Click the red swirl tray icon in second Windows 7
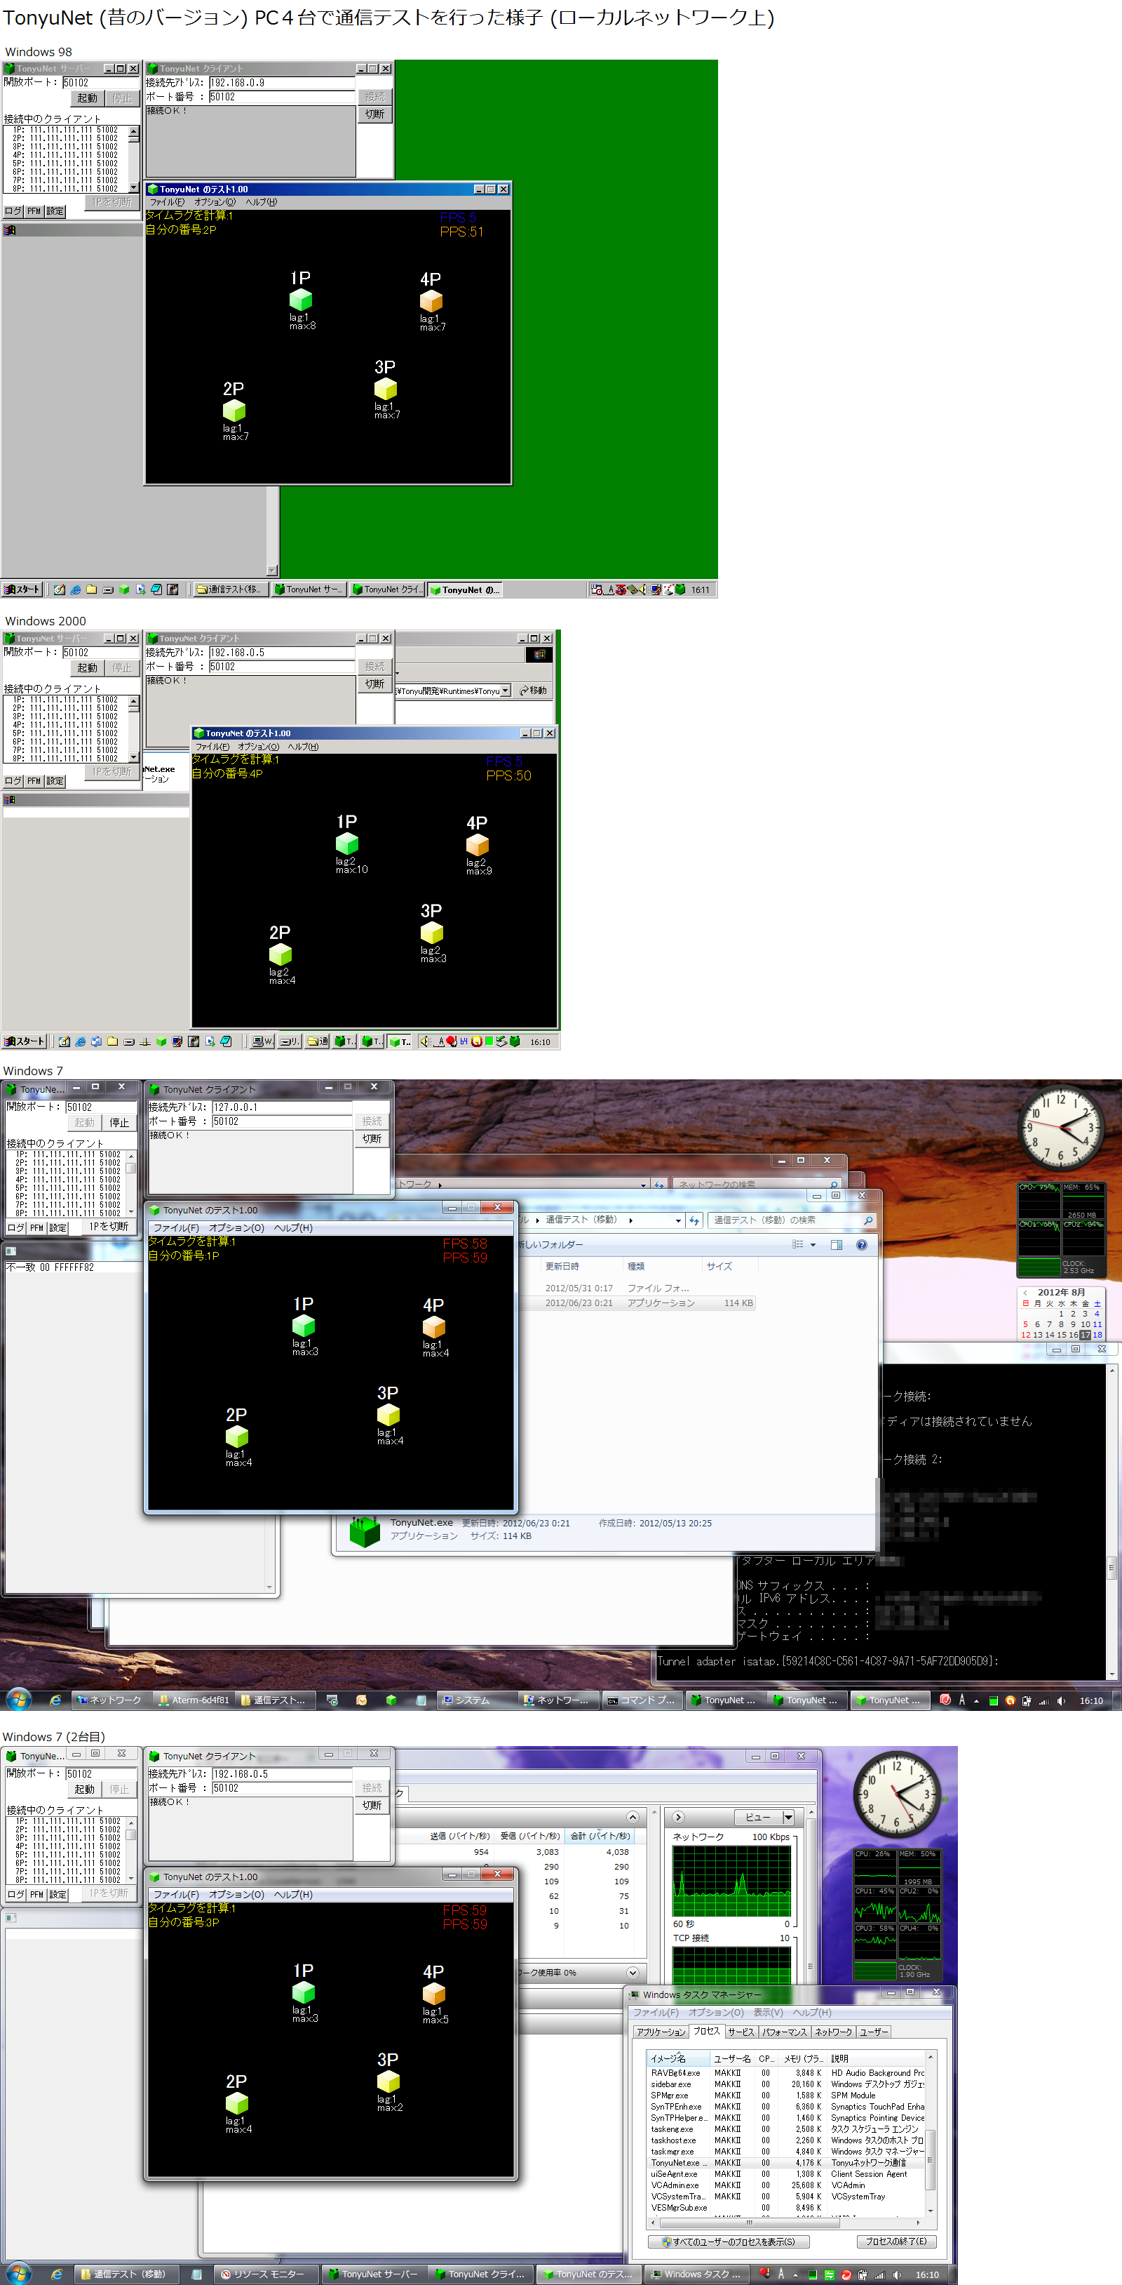Image resolution: width=1122 pixels, height=2285 pixels. pos(846,2274)
